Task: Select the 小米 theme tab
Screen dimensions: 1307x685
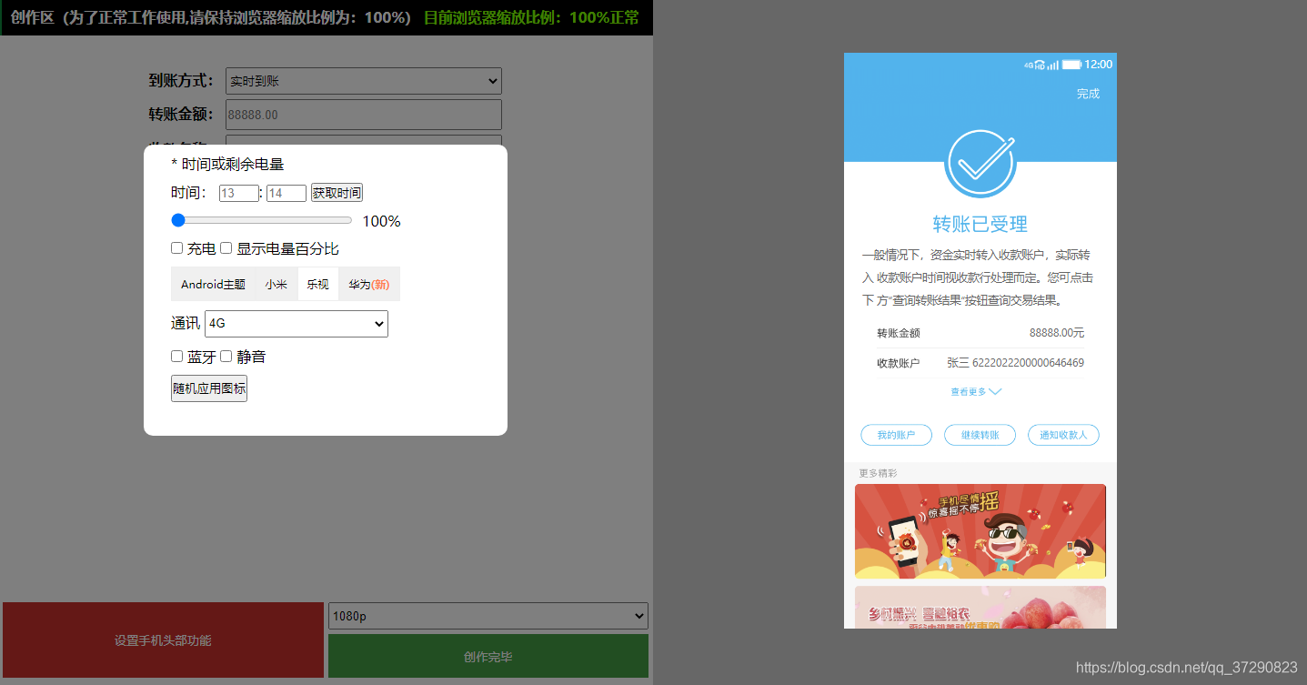Action: (276, 284)
